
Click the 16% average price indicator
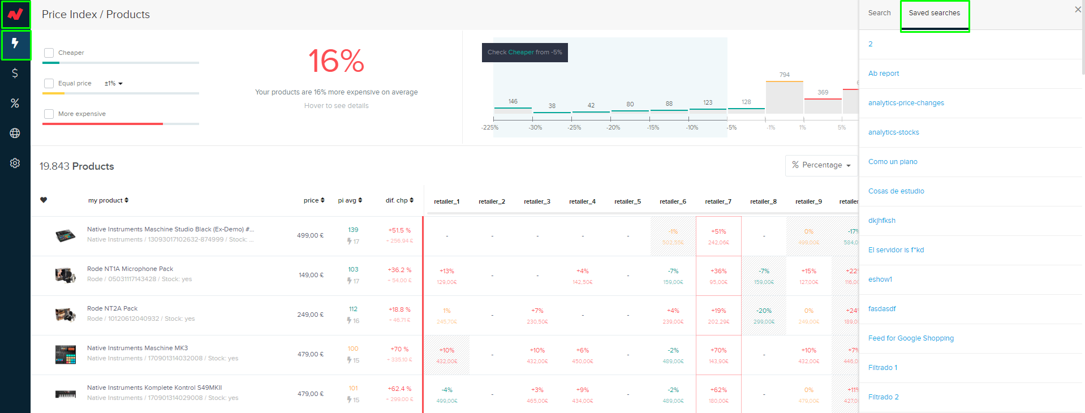pyautogui.click(x=336, y=61)
